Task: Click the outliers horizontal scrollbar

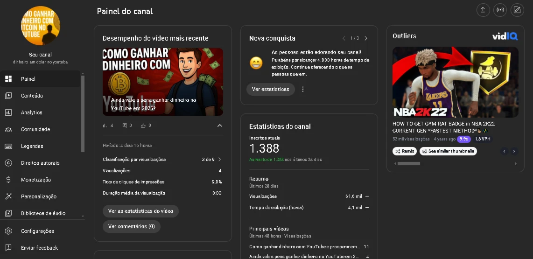Action: [x=409, y=163]
